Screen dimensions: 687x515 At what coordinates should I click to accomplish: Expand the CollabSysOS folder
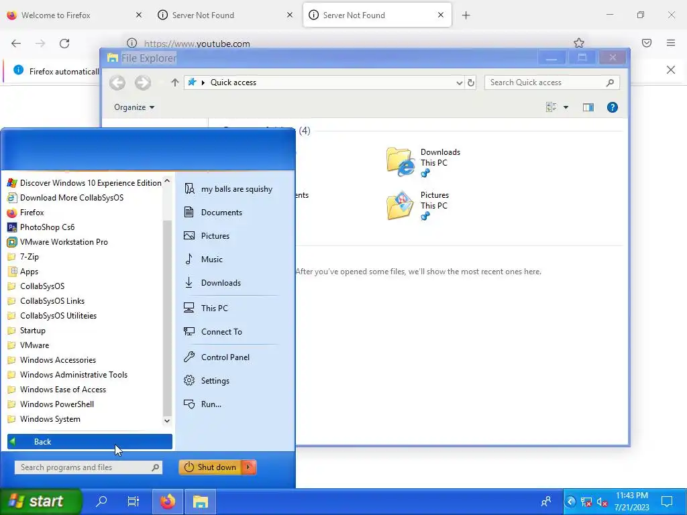click(x=36, y=286)
